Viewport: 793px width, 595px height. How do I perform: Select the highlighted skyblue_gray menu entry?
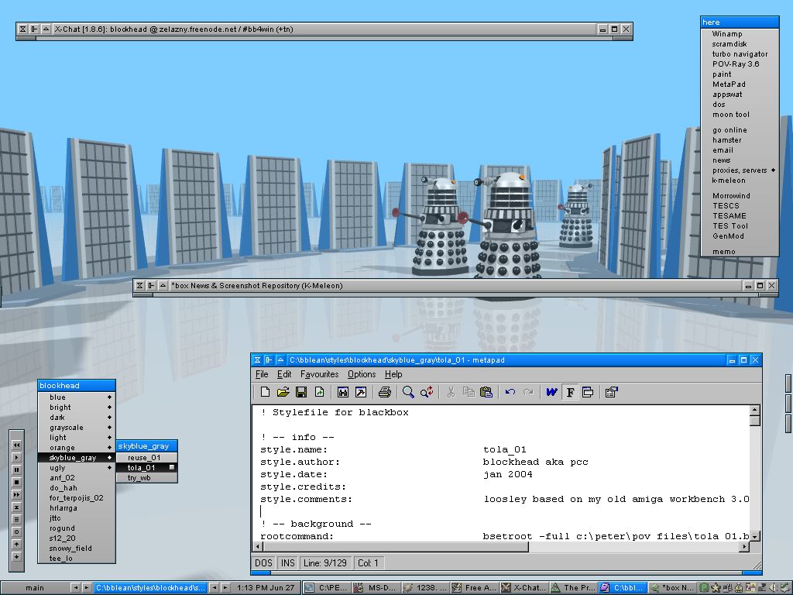tap(77, 458)
